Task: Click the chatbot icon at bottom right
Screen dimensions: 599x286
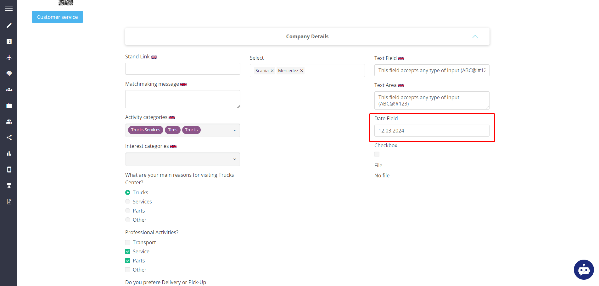Action: point(584,269)
